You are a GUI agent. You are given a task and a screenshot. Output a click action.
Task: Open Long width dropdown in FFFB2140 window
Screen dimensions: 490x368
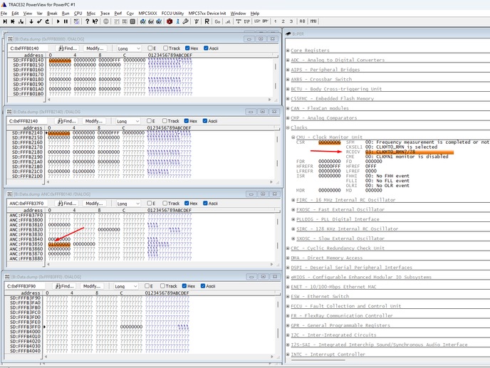tap(128, 121)
